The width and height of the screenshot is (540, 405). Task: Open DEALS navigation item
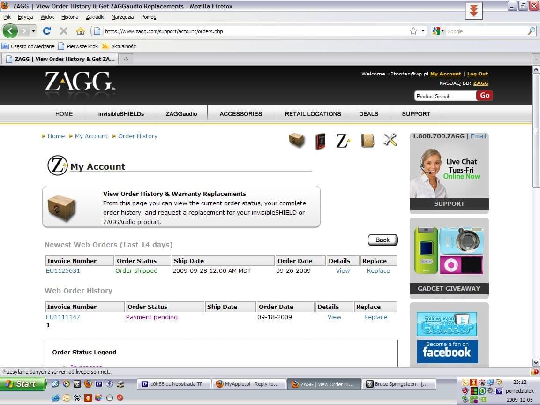tap(368, 113)
